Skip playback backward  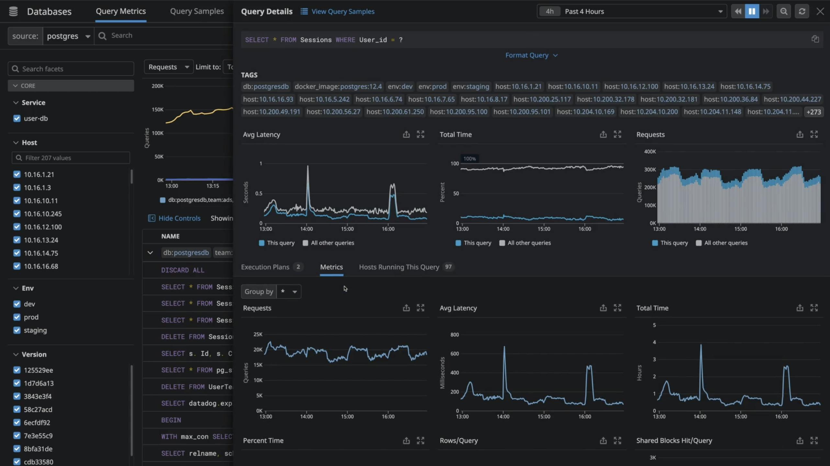(x=738, y=11)
